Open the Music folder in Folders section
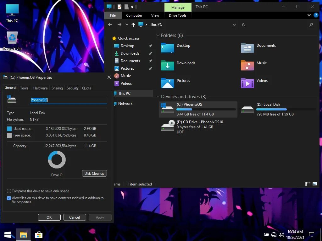322x241 pixels. [254, 66]
